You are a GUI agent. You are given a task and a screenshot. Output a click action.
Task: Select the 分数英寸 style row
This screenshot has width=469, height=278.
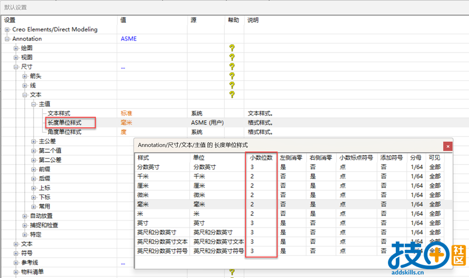pyautogui.click(x=290, y=167)
